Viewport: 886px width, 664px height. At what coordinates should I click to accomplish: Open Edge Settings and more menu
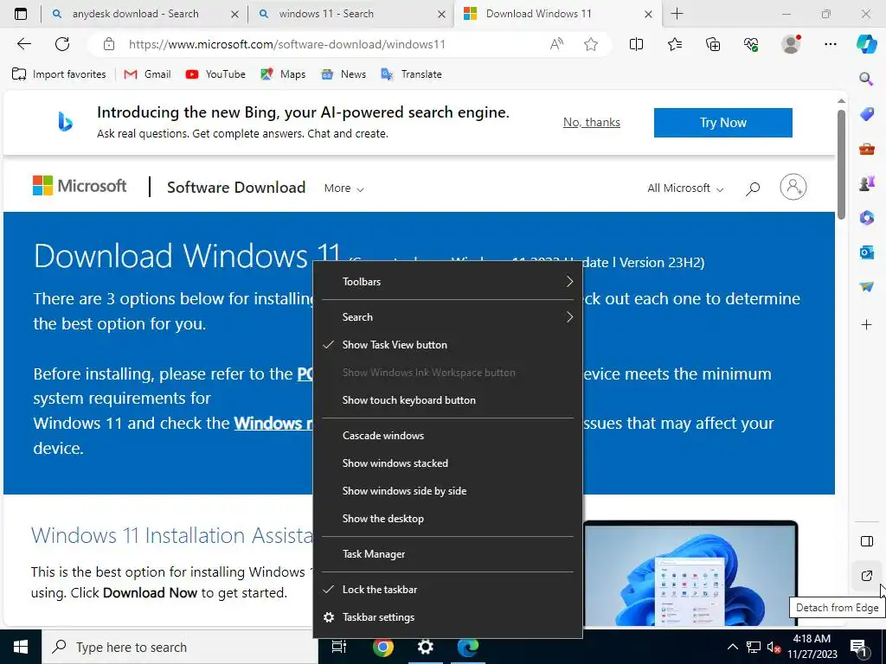[830, 44]
